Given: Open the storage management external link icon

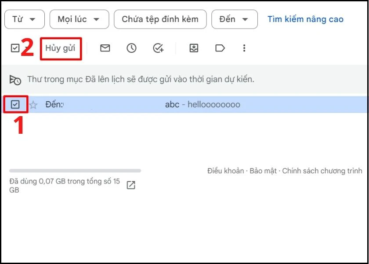Looking at the screenshot, I should [x=131, y=185].
